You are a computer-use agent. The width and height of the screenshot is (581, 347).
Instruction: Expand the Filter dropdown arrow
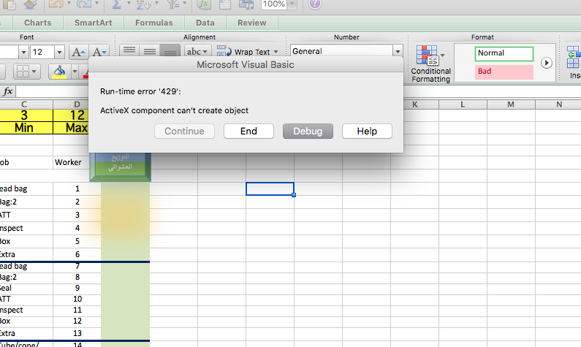coord(183,4)
